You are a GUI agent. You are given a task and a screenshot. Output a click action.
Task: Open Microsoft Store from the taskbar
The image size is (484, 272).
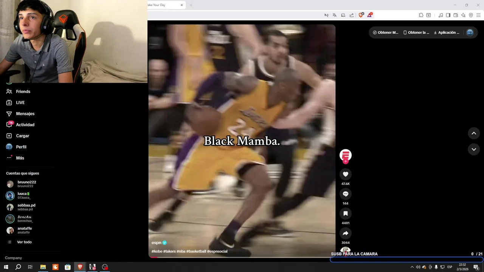click(68, 267)
